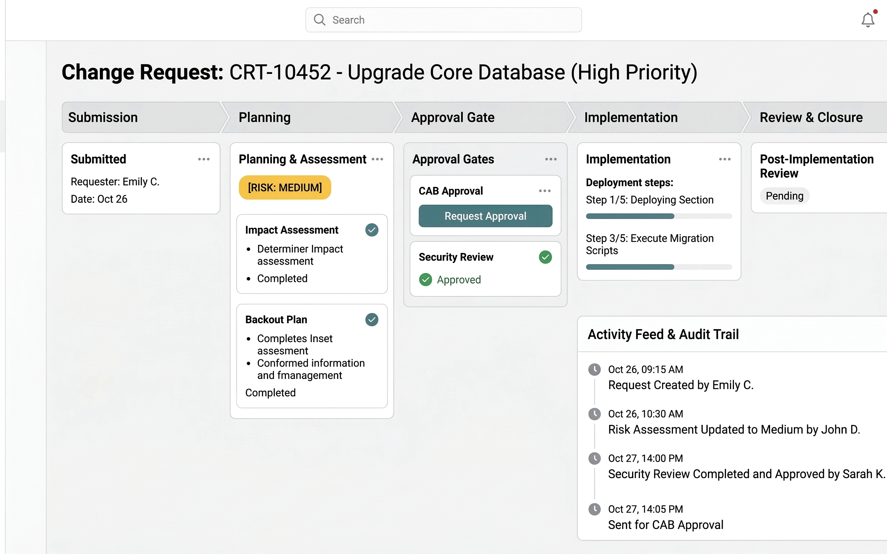887x554 pixels.
Task: Toggle the Security Review approval checkmark
Action: click(x=545, y=257)
